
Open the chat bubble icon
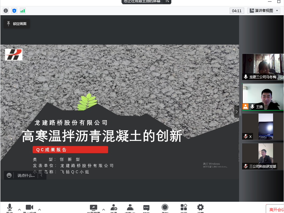[x=146, y=208]
